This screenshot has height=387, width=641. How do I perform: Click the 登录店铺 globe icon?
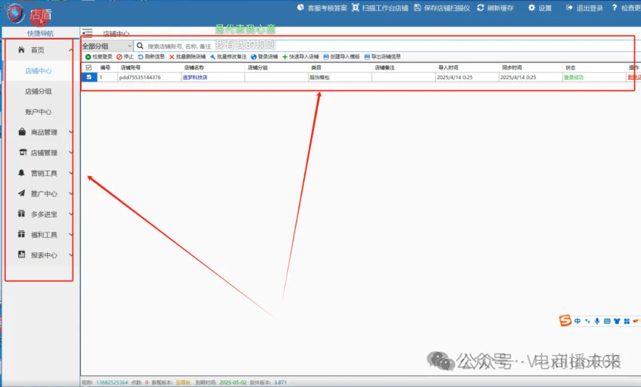tap(253, 57)
